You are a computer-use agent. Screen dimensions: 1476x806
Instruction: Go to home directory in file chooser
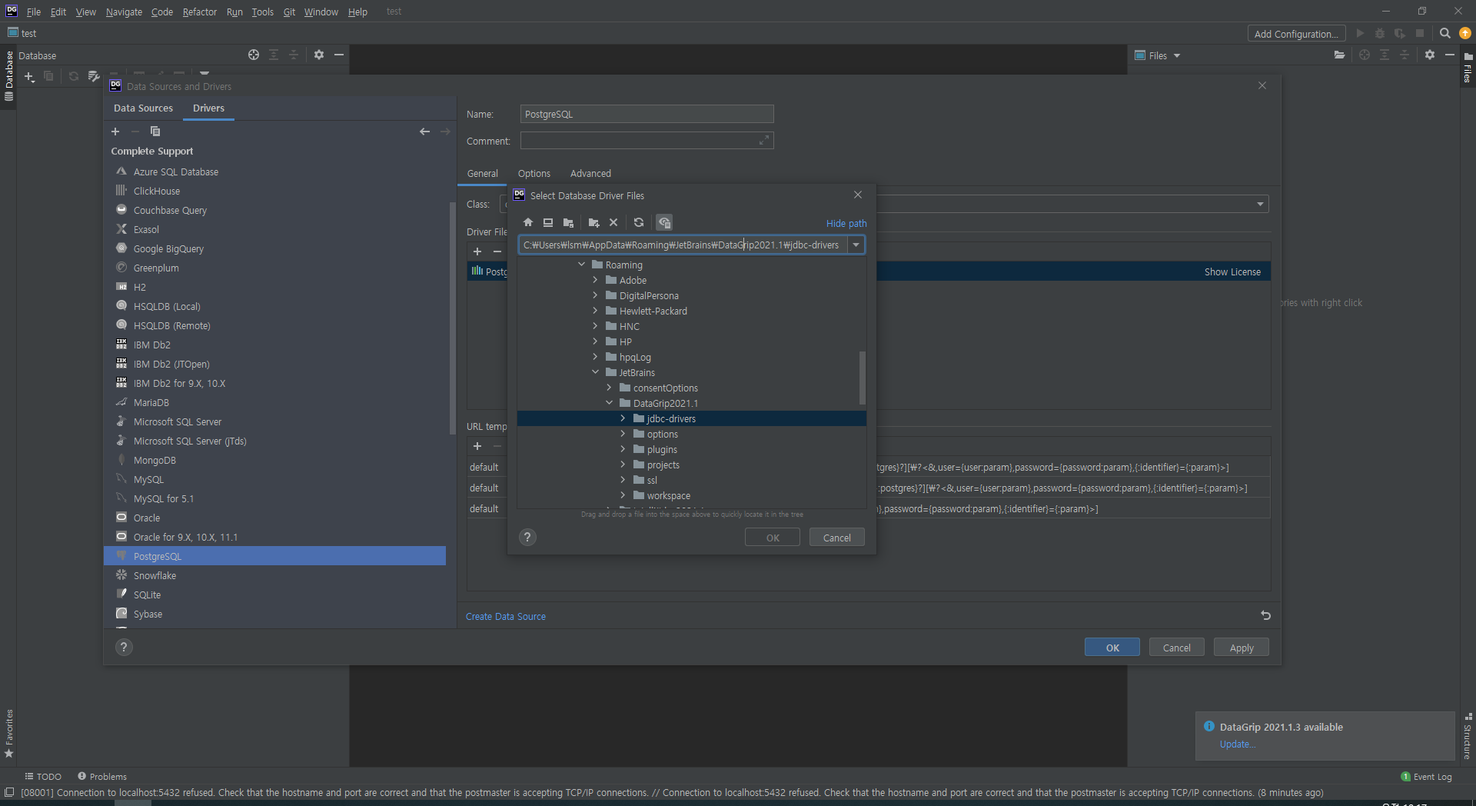pyautogui.click(x=528, y=222)
